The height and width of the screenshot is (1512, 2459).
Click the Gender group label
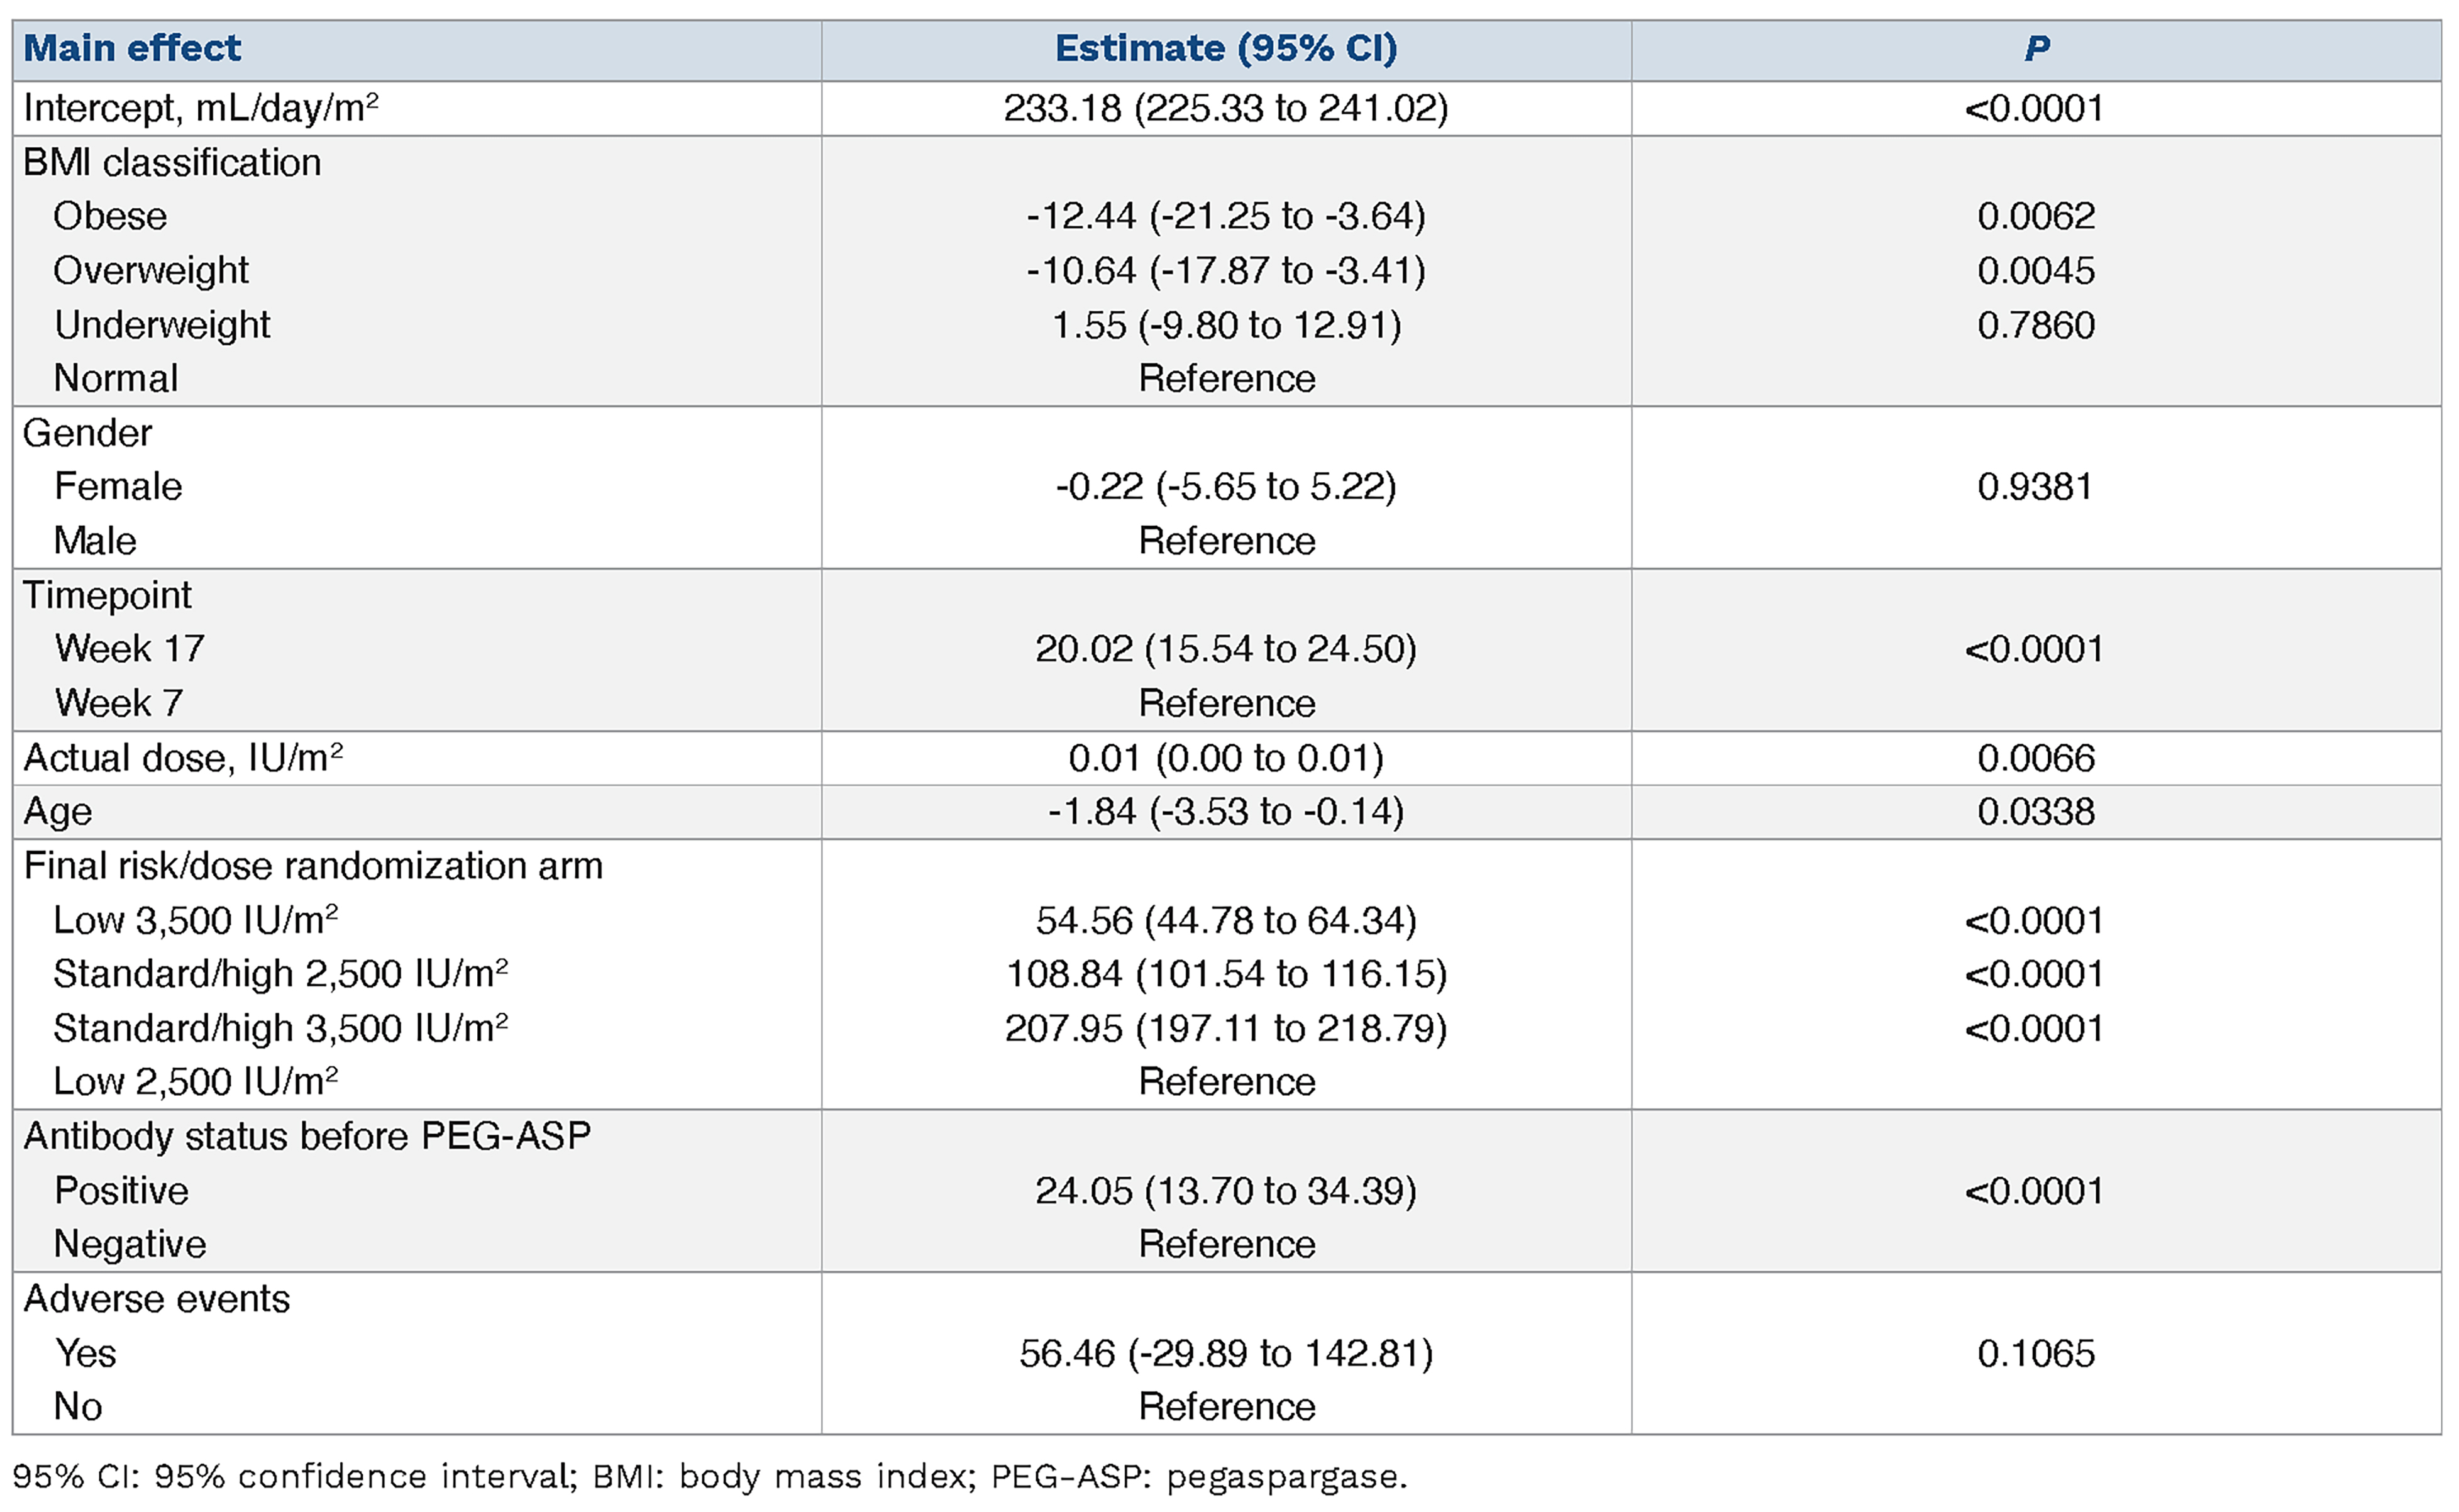(87, 433)
